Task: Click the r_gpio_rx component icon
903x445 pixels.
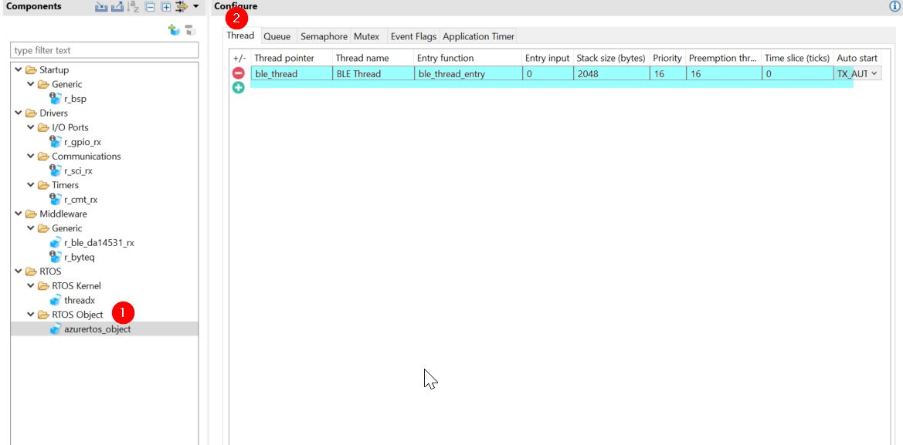Action: coord(56,141)
